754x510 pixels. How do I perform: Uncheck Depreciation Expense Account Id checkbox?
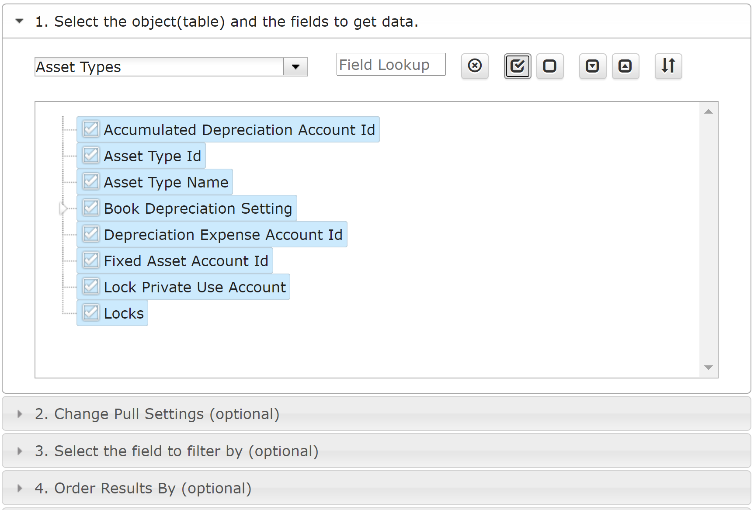[x=91, y=234]
